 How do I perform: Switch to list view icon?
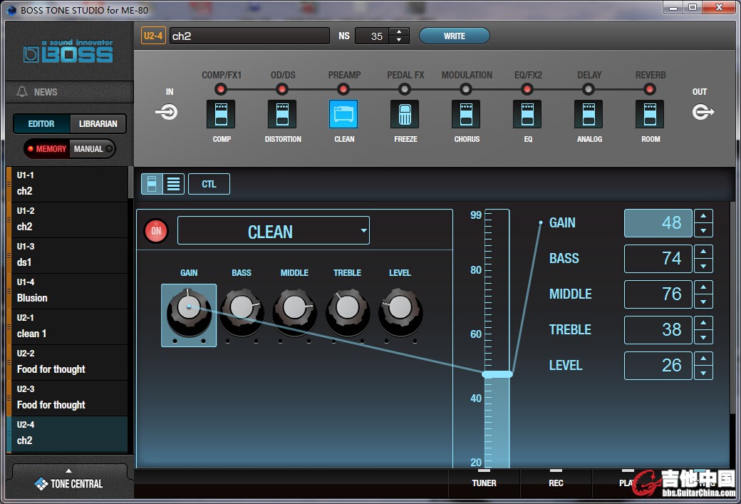(x=173, y=184)
